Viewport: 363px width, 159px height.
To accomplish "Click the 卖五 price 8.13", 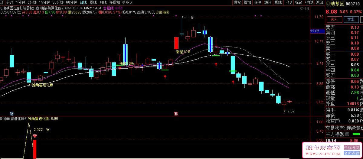I will tap(355, 27).
